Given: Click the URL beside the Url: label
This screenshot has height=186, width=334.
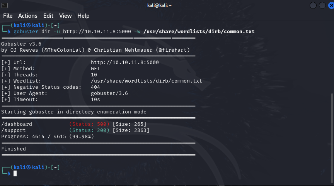Looking at the screenshot, I should point(125,62).
